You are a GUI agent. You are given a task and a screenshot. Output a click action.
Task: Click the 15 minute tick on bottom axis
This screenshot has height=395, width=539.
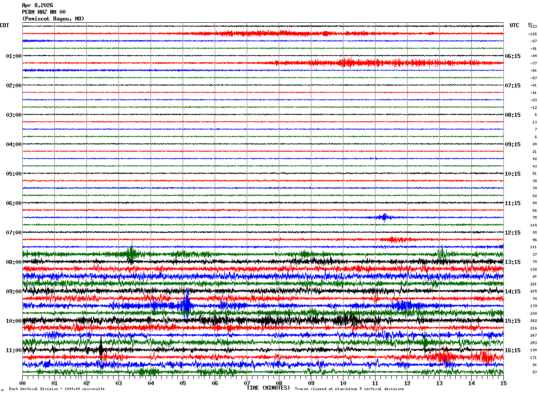pyautogui.click(x=503, y=383)
